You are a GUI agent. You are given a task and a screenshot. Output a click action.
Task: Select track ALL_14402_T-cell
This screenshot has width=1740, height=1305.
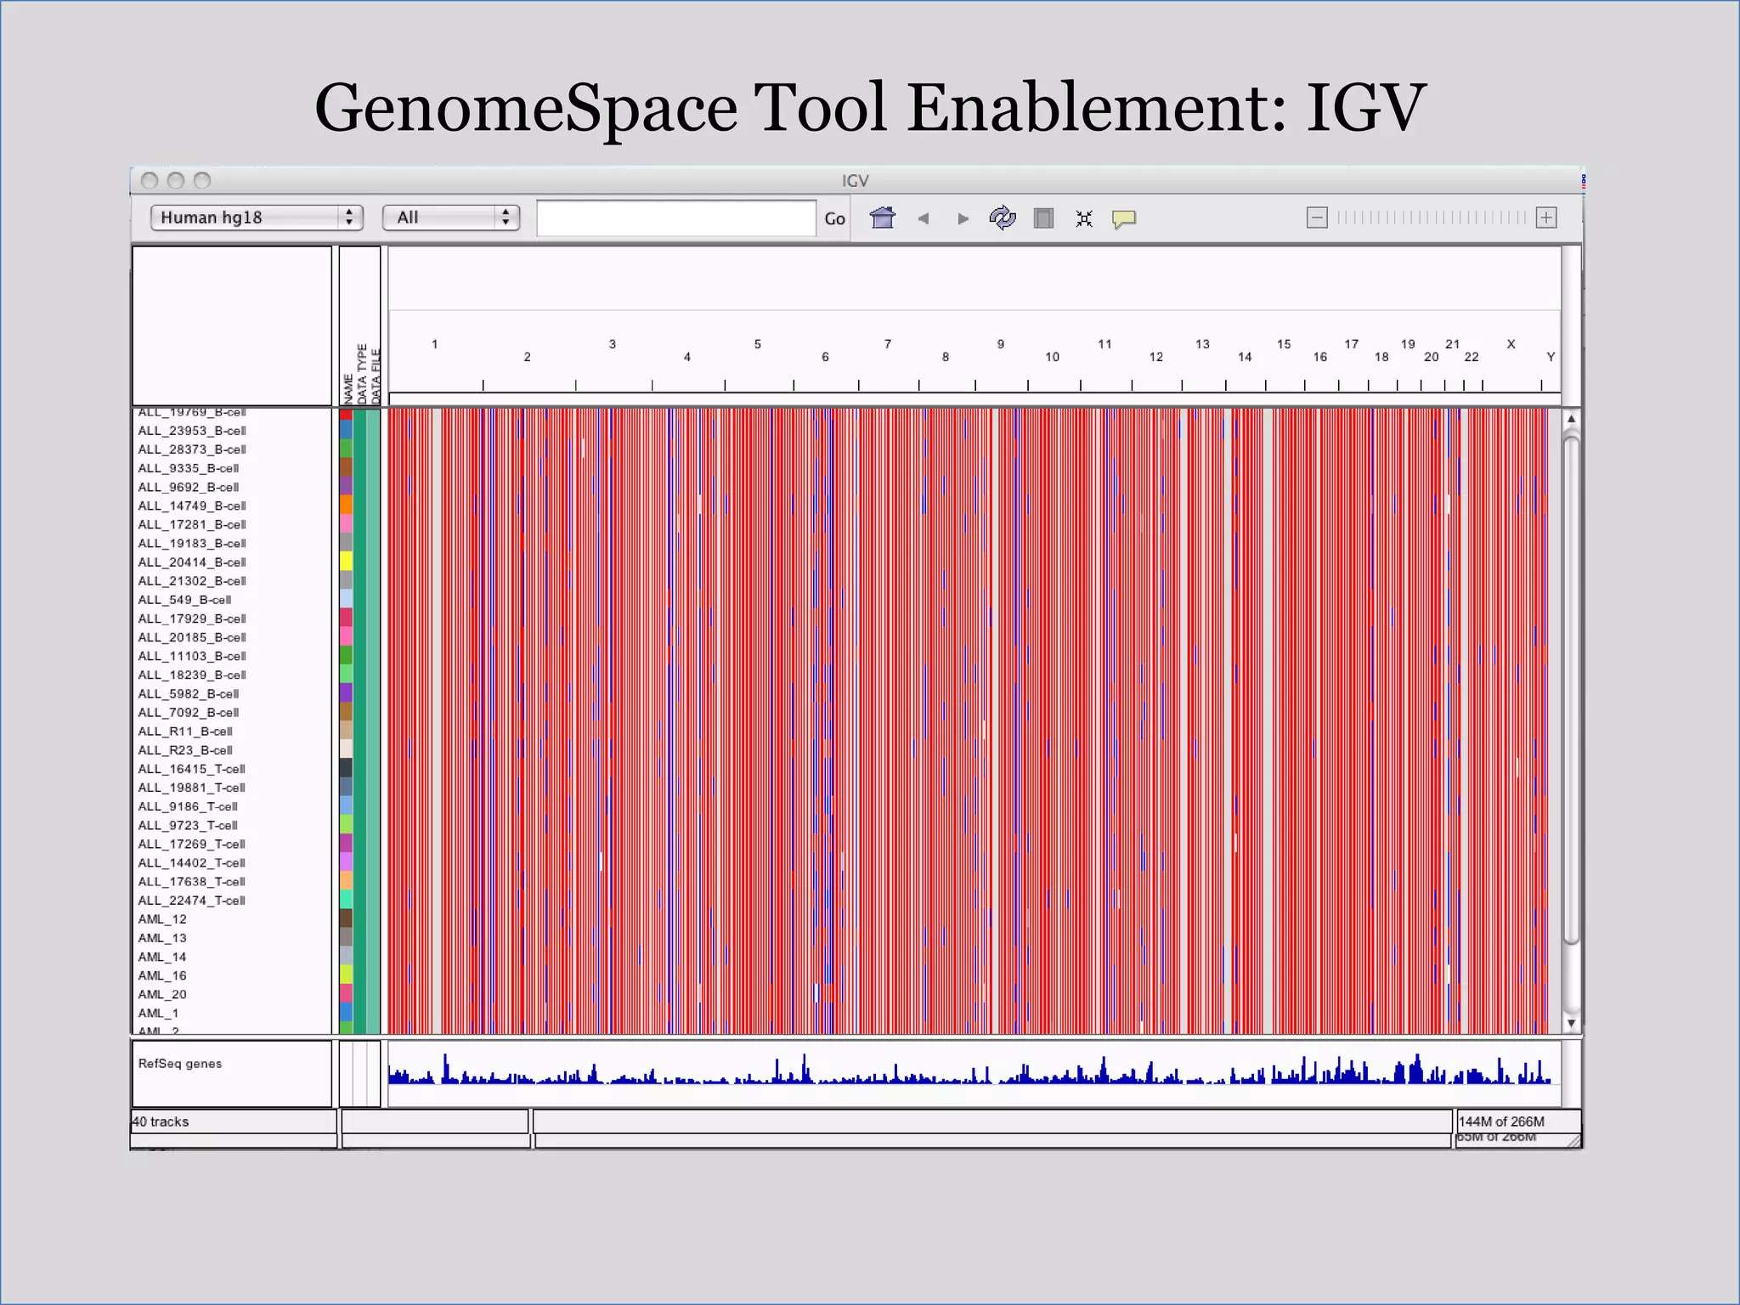click(x=192, y=862)
